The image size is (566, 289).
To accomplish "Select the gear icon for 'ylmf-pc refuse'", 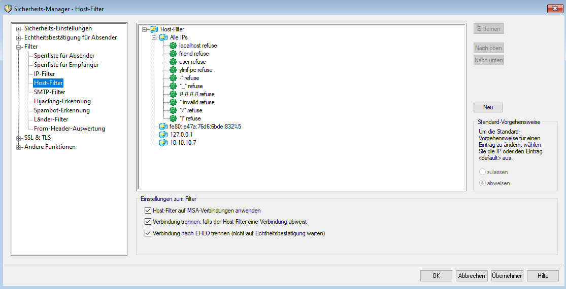I will pos(173,70).
